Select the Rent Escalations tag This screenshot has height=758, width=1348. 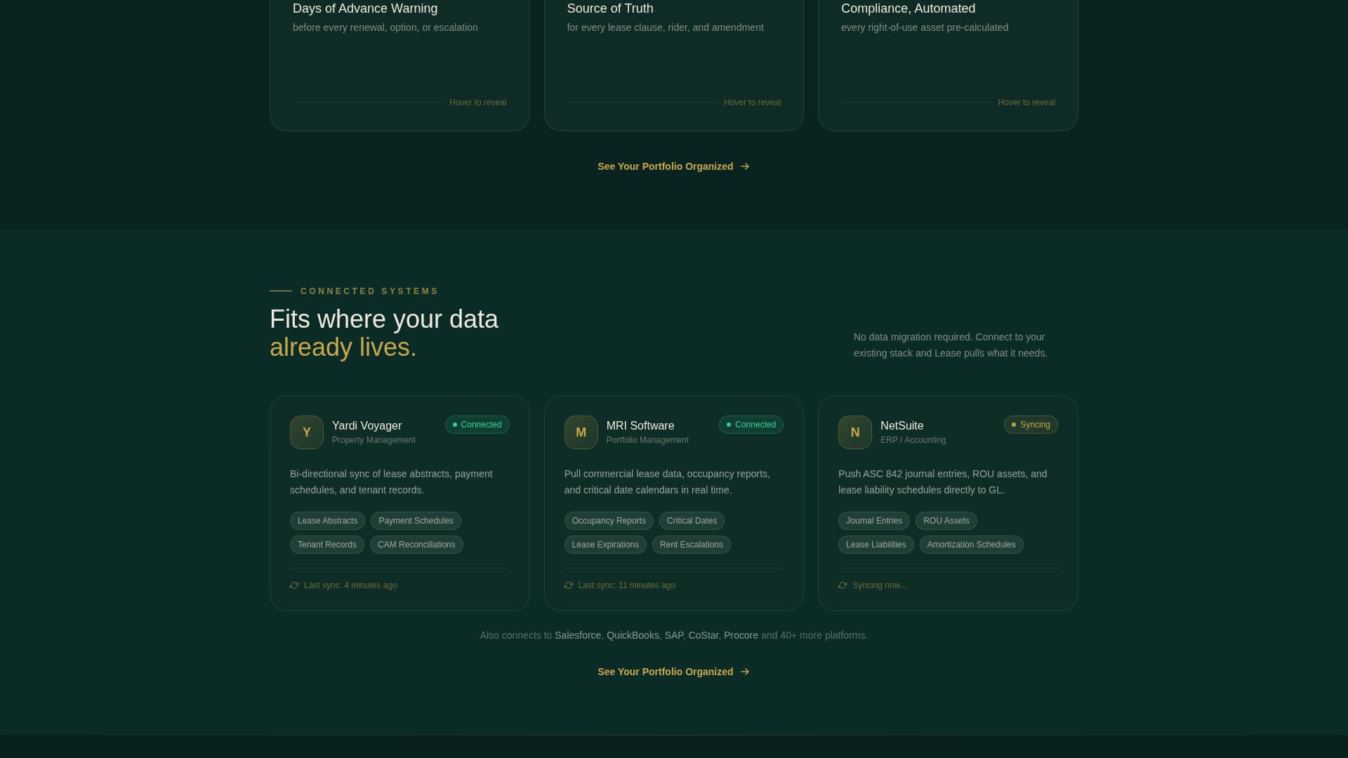pyautogui.click(x=692, y=545)
